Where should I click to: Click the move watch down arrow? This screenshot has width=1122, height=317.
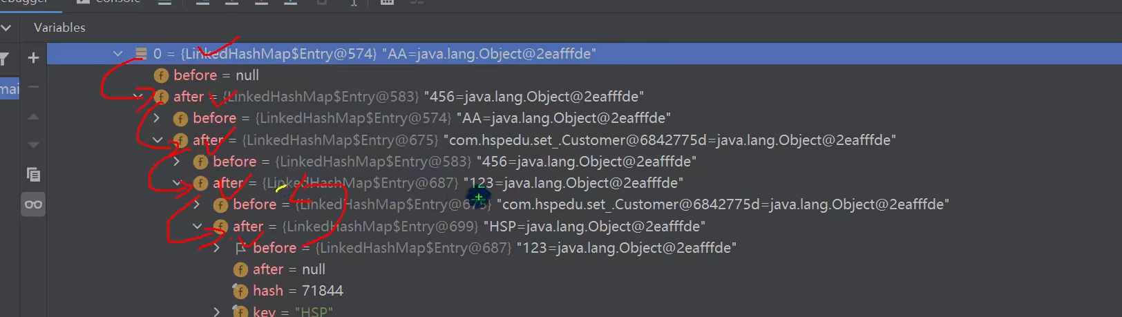[x=33, y=145]
